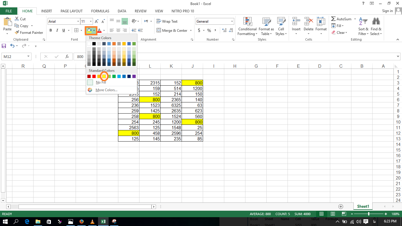Open the Find & Select menu

[x=376, y=26]
